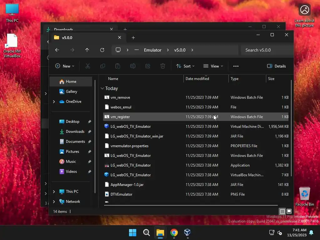The width and height of the screenshot is (320, 240).
Task: Sort by Name column header
Action: pos(113,78)
